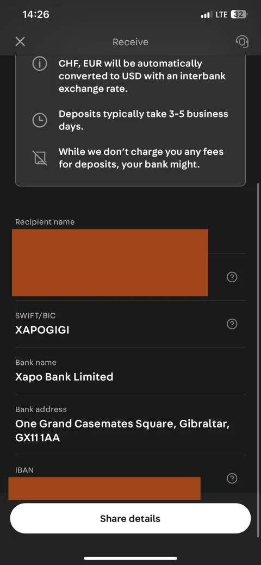Tap the home indicator bar at bottom
Viewport: 261px width, 565px height.
pyautogui.click(x=130, y=558)
